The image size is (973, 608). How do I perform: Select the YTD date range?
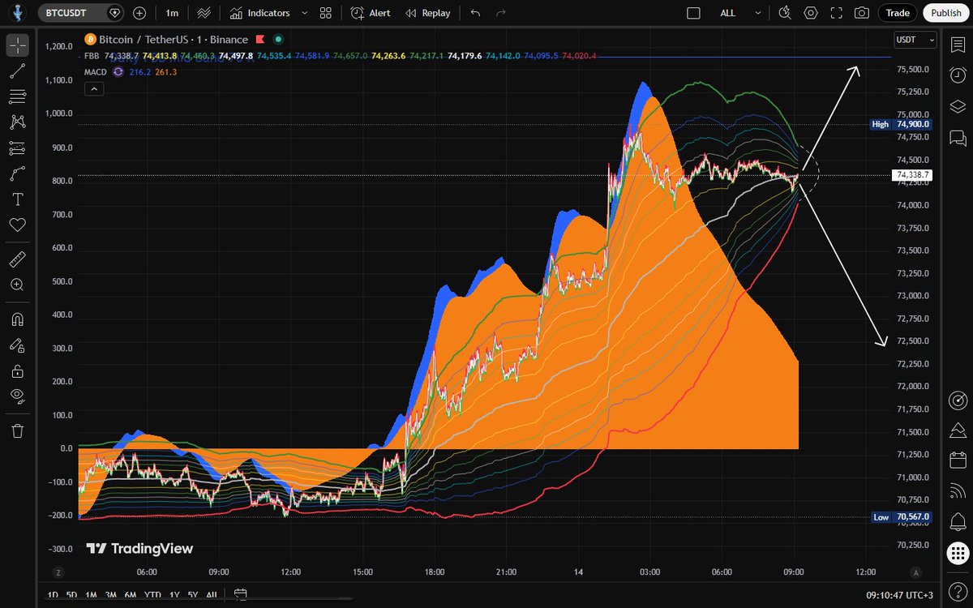coord(151,595)
